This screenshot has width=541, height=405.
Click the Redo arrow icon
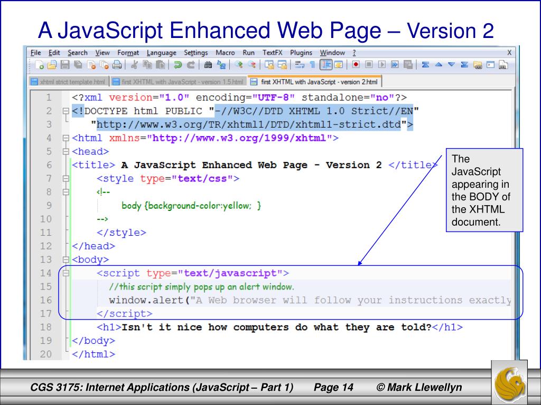pyautogui.click(x=191, y=64)
